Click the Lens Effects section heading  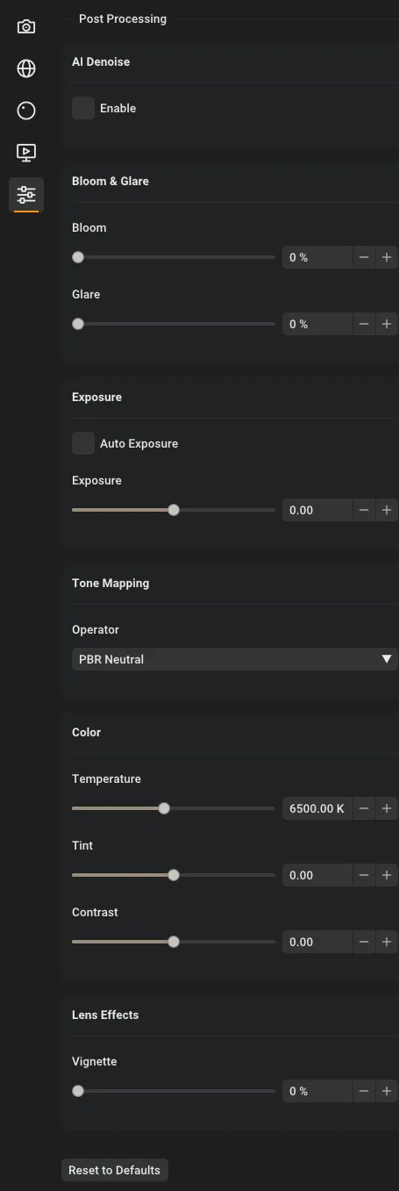[x=105, y=1015]
